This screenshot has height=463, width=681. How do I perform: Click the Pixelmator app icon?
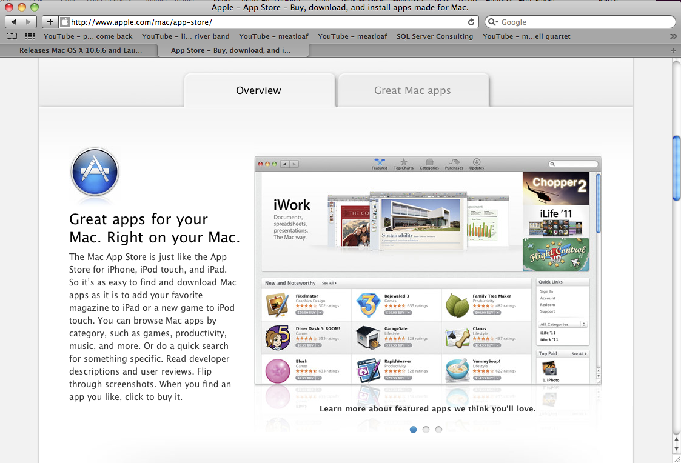(x=278, y=305)
